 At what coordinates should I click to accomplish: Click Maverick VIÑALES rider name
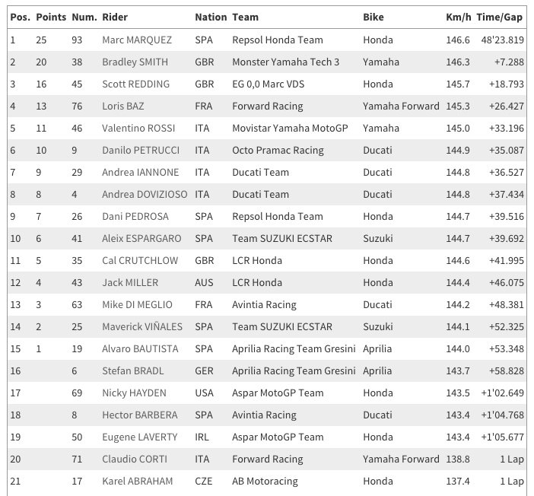[x=142, y=326]
